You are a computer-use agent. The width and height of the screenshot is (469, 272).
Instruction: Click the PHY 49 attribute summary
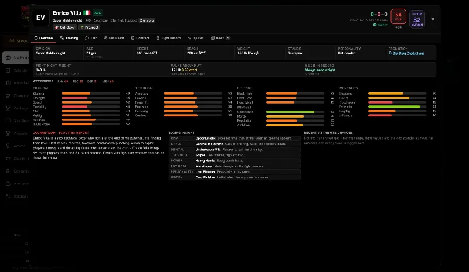63,81
